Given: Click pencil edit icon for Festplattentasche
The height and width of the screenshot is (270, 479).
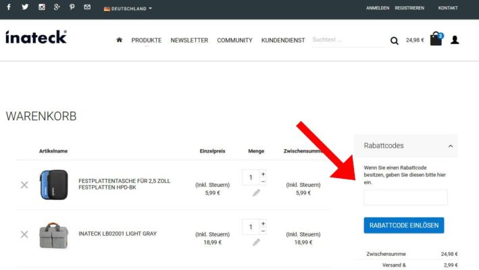Looking at the screenshot, I should (x=256, y=193).
